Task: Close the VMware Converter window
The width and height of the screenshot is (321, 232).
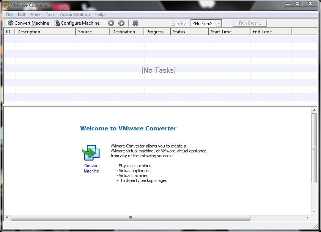Action: 310,4
